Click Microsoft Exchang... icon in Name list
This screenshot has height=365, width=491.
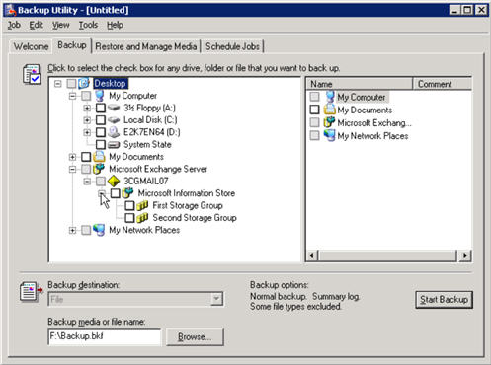tap(330, 122)
